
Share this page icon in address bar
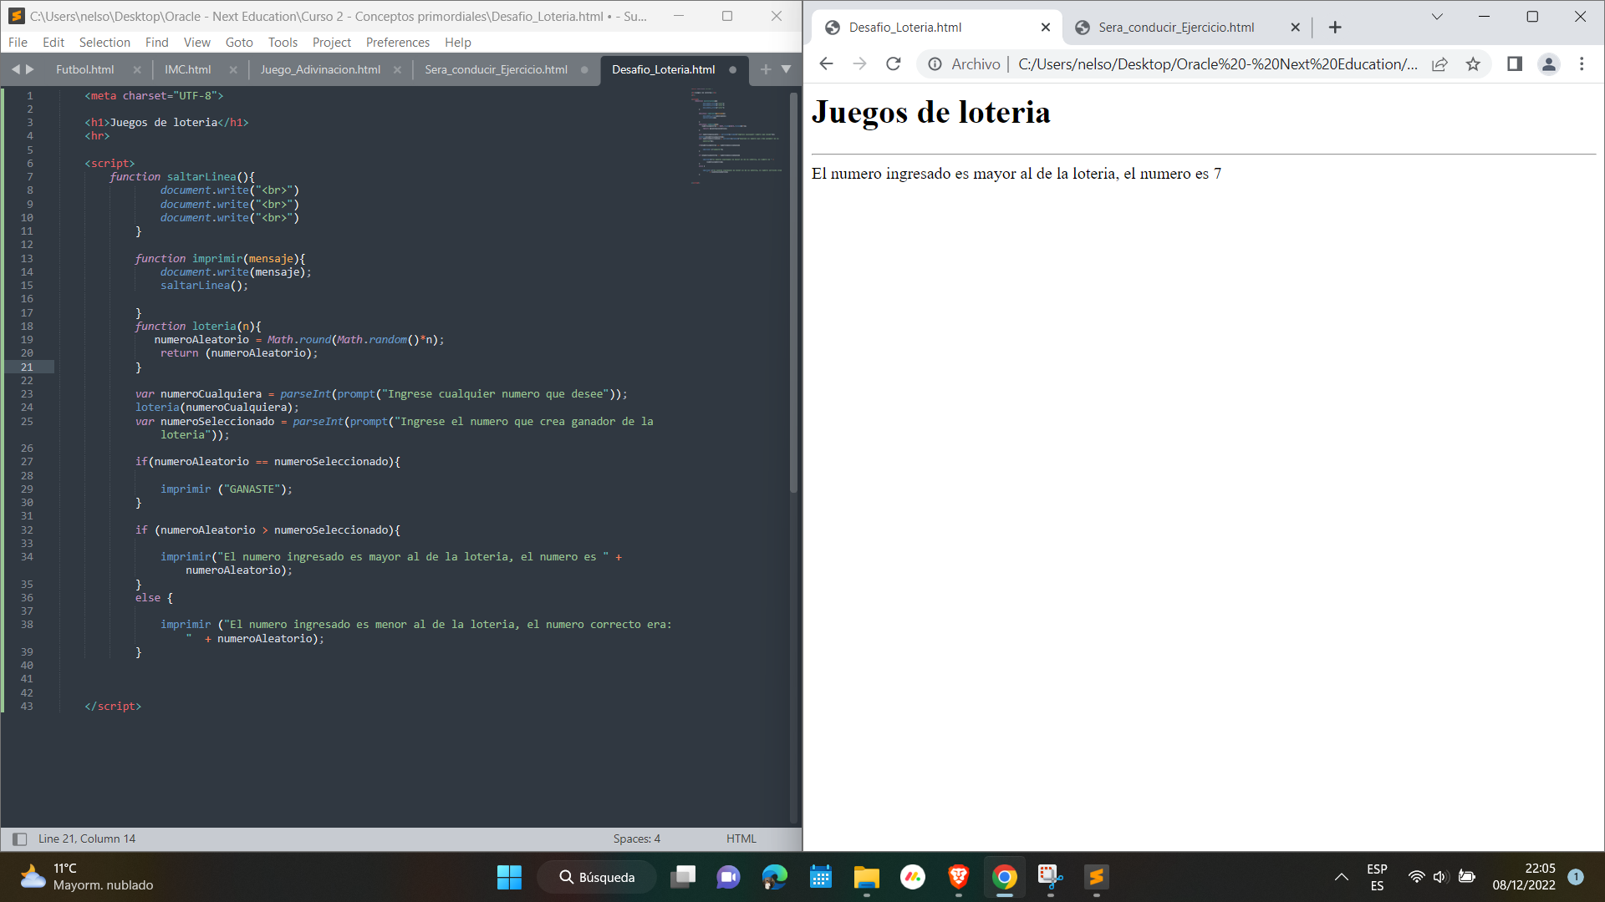click(1439, 64)
